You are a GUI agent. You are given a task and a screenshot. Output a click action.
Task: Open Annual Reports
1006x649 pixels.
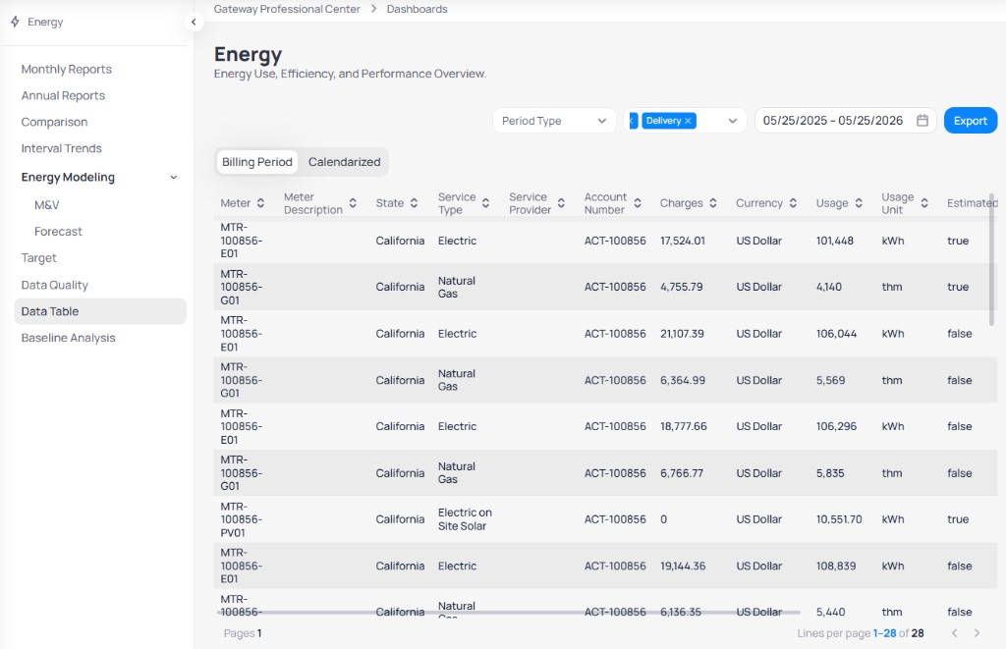[63, 95]
